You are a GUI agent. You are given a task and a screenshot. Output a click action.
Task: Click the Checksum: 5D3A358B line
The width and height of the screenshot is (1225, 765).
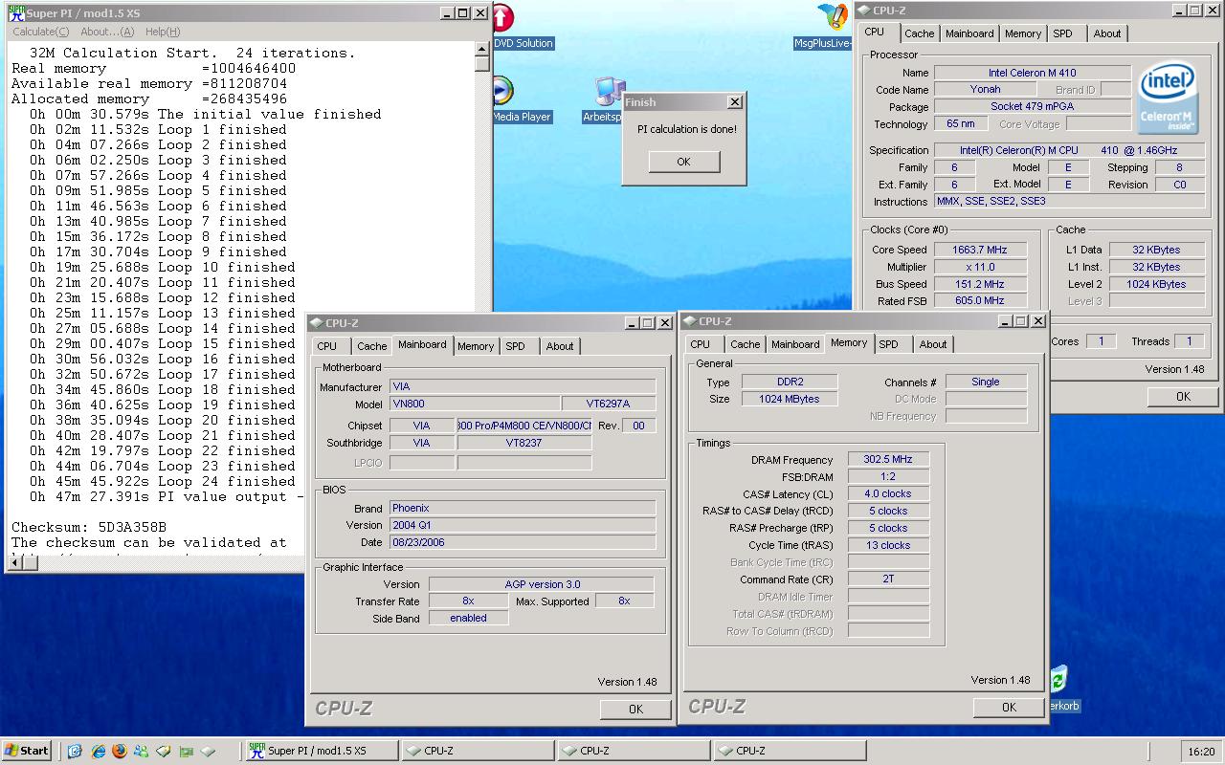[x=89, y=527]
